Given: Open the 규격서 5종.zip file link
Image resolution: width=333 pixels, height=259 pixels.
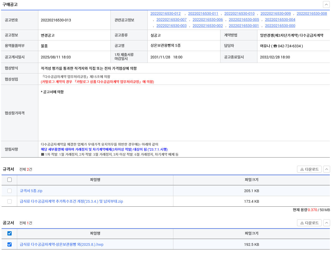Looking at the screenshot, I should pos(31,191).
